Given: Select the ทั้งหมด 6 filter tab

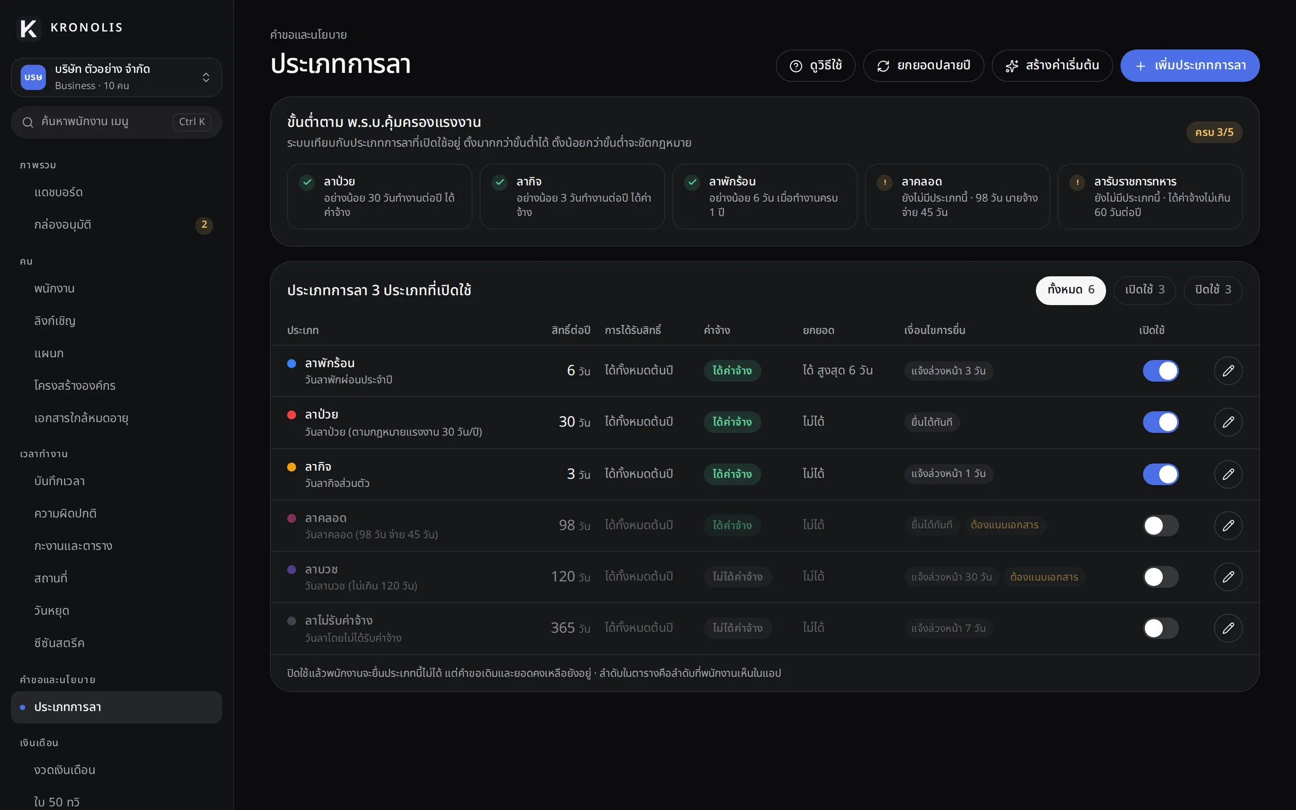Looking at the screenshot, I should tap(1071, 290).
